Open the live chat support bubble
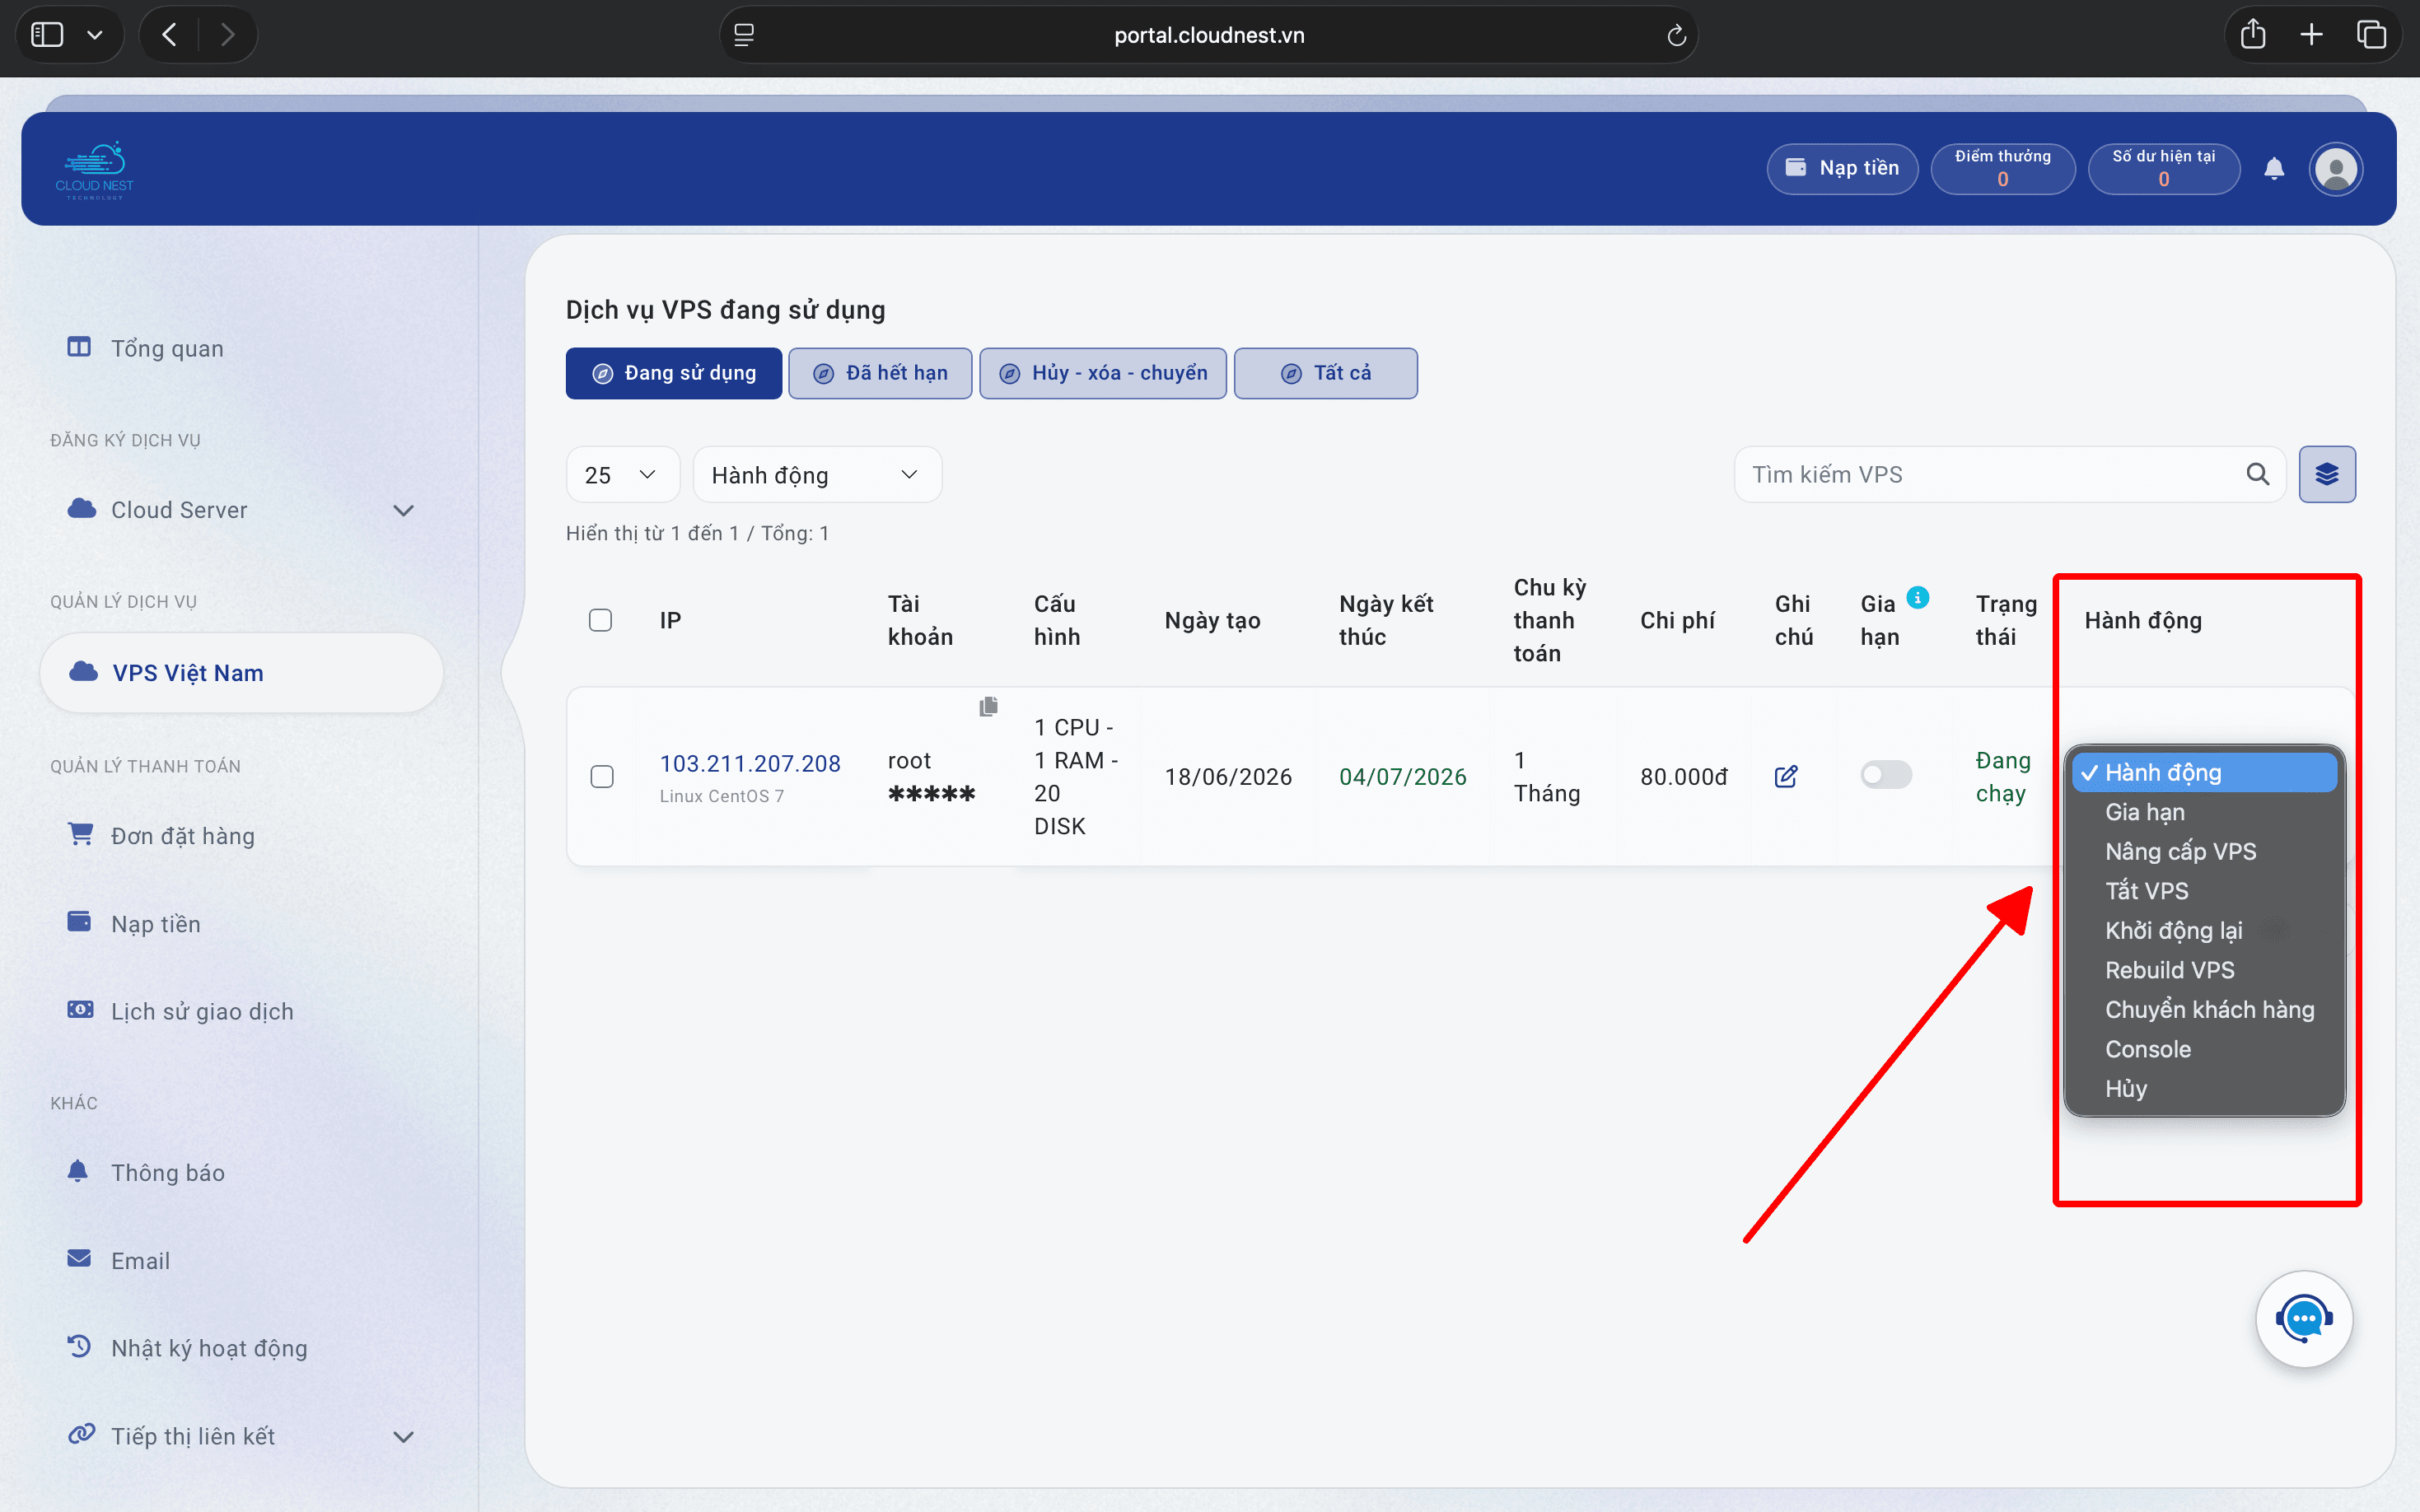The image size is (2420, 1512). click(2304, 1319)
